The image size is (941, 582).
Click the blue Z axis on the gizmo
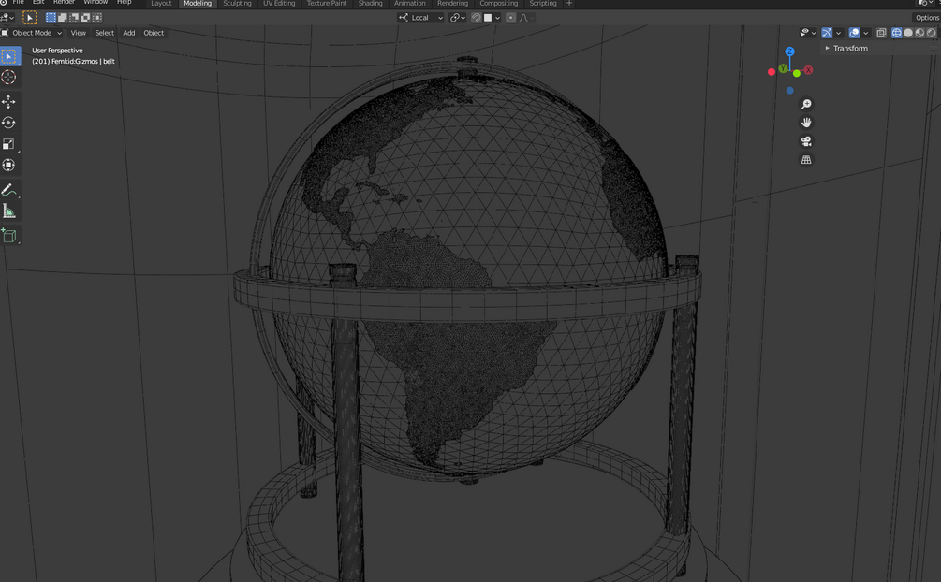789,51
